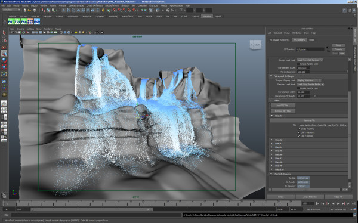Click the Presets button

pyautogui.click(x=338, y=49)
